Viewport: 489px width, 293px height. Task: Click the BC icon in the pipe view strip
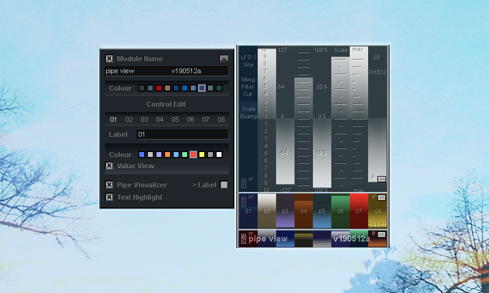pos(243,238)
